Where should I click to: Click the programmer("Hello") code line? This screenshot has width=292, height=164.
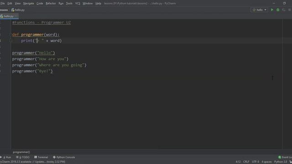pyautogui.click(x=33, y=53)
